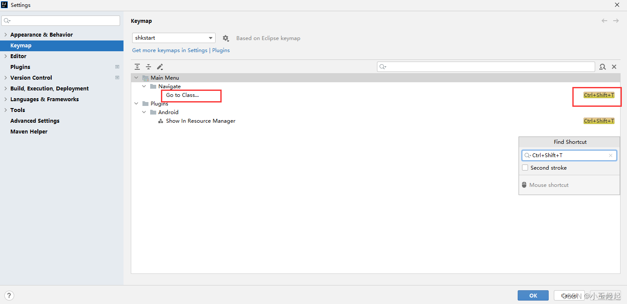This screenshot has height=304, width=627.
Task: Expand Build, Execution, Deployment section
Action: [x=5, y=88]
